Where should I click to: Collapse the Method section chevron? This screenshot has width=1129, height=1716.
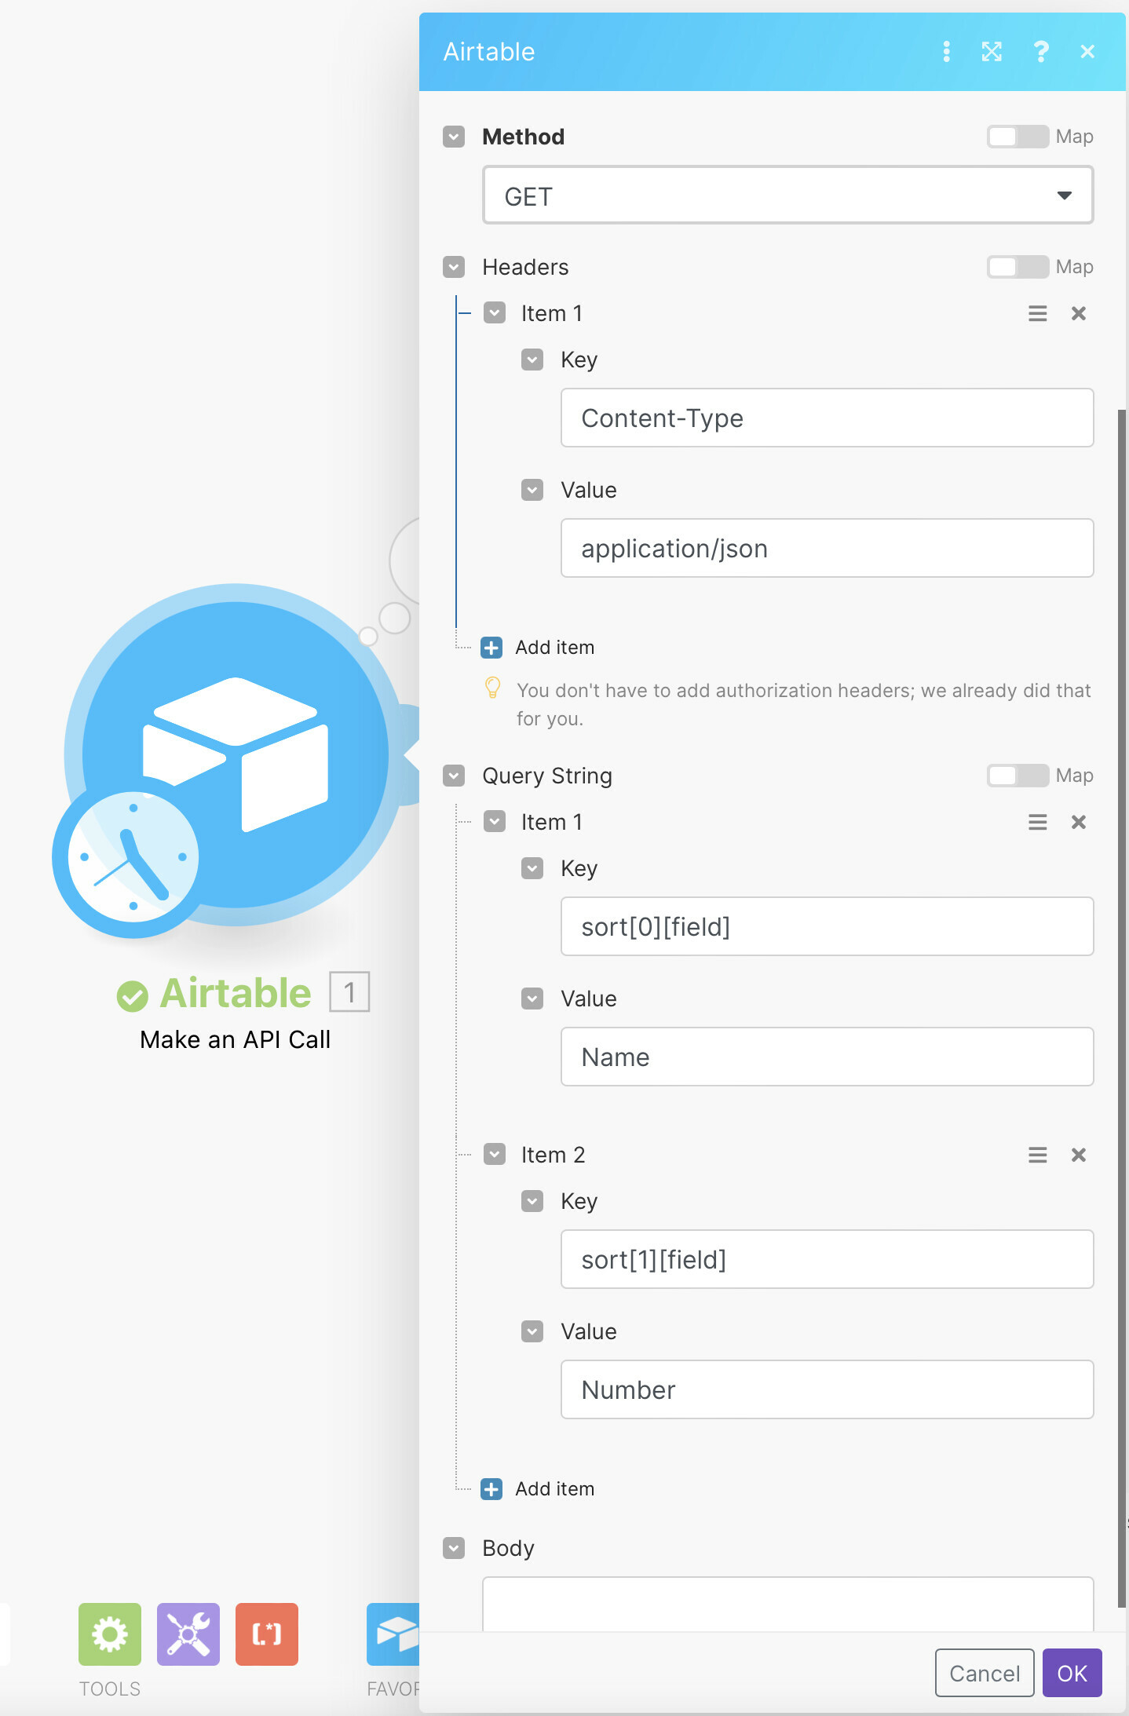coord(454,137)
